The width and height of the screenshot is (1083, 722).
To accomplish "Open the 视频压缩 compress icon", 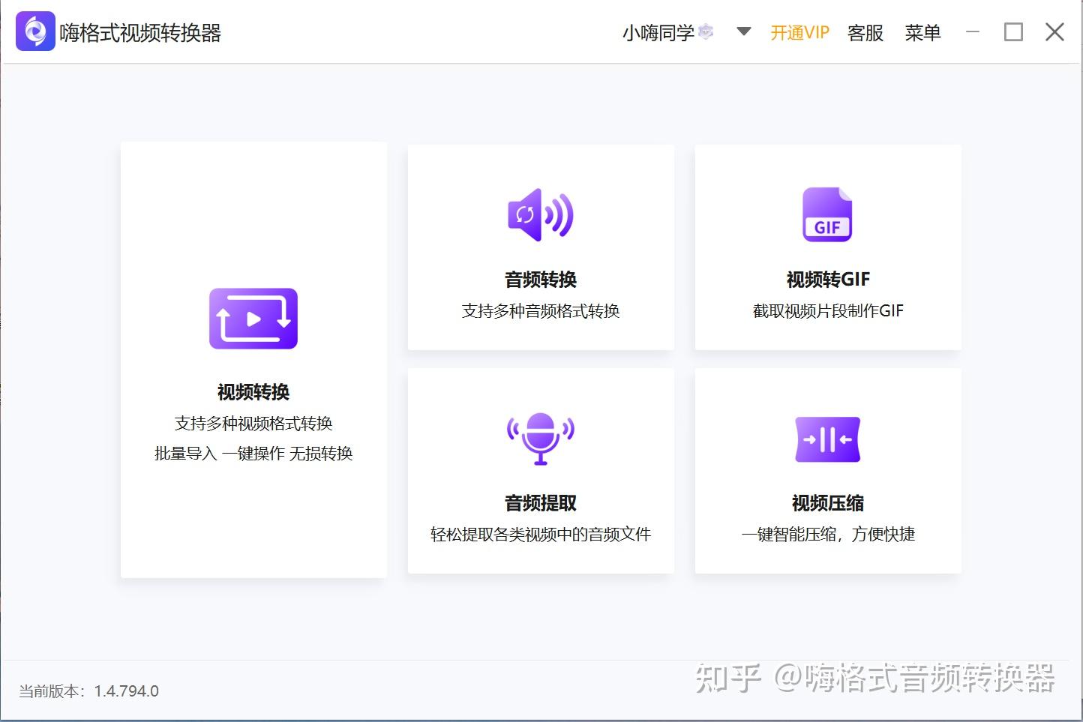I will click(828, 439).
